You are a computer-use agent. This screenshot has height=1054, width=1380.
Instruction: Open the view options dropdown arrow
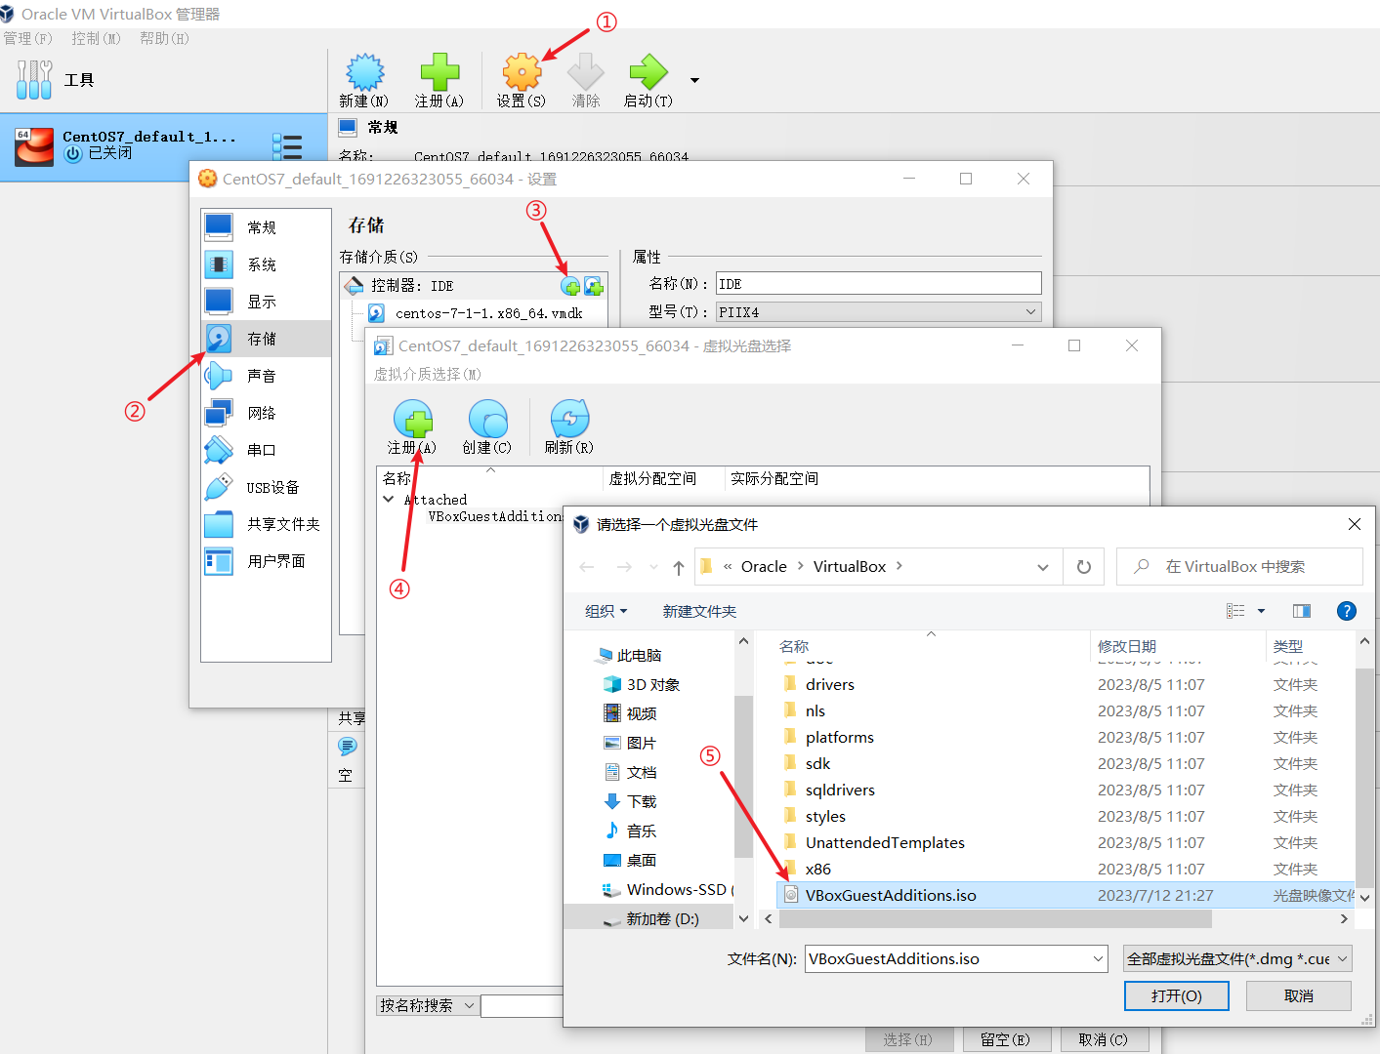pyautogui.click(x=1261, y=611)
